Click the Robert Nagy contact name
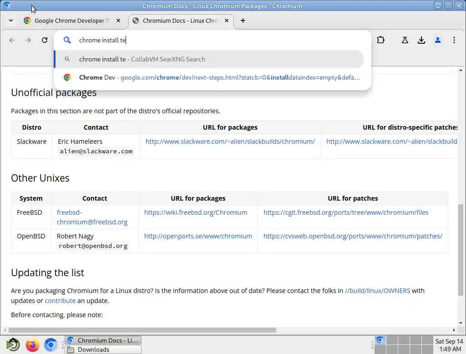 click(x=75, y=236)
